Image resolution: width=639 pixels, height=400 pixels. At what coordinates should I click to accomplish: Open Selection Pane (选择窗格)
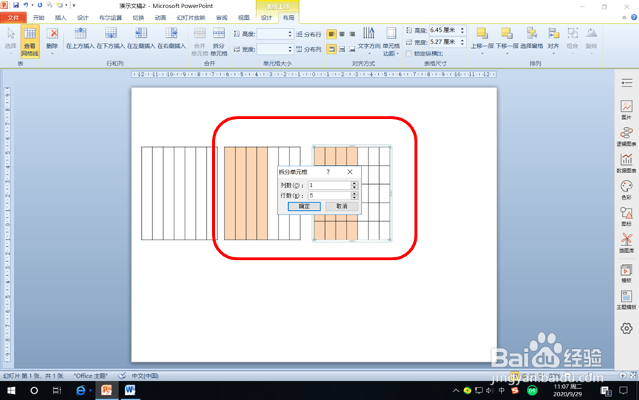pyautogui.click(x=531, y=38)
